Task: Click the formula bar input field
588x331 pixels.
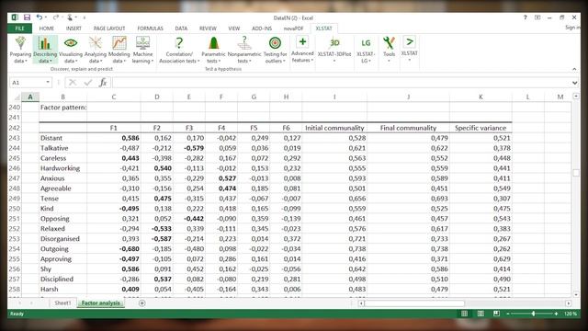Action: (x=341, y=83)
